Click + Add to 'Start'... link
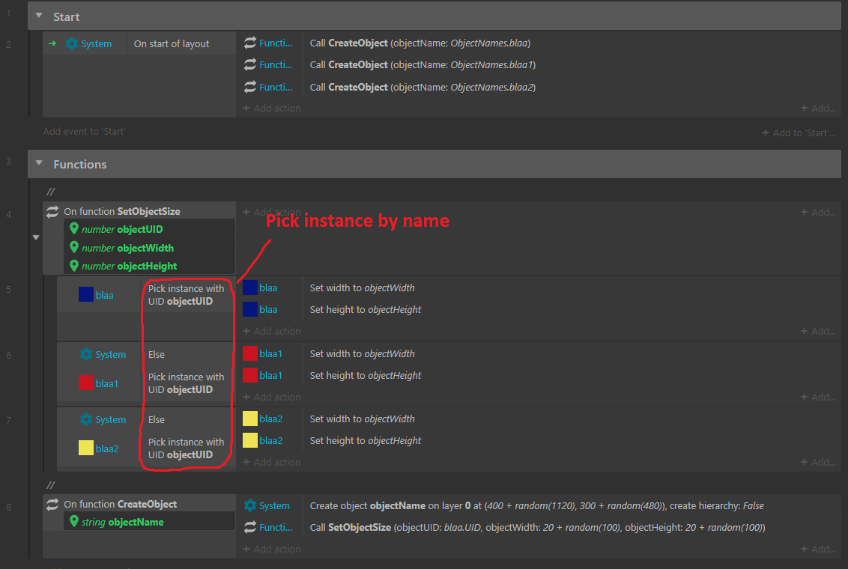Image resolution: width=848 pixels, height=569 pixels. tap(799, 133)
